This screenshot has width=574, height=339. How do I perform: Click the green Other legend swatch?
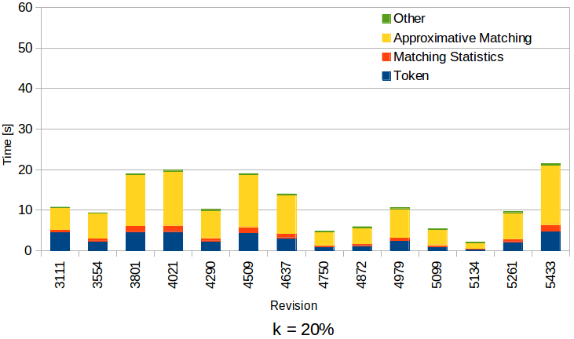386,18
